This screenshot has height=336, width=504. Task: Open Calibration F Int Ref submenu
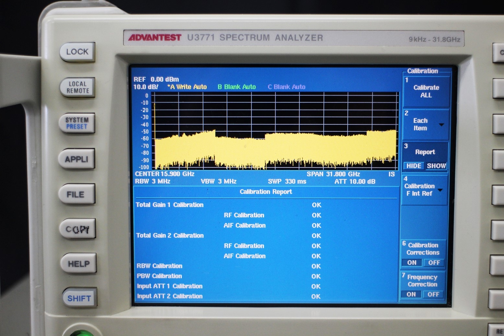point(425,190)
